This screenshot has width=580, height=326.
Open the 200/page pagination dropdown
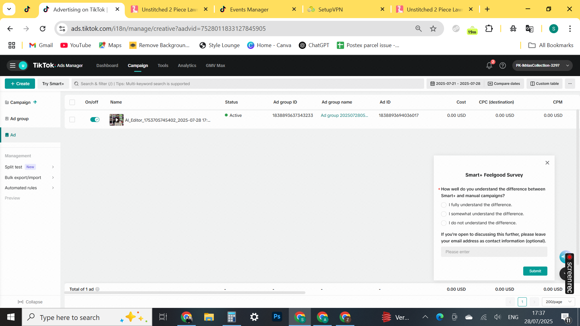click(x=558, y=302)
